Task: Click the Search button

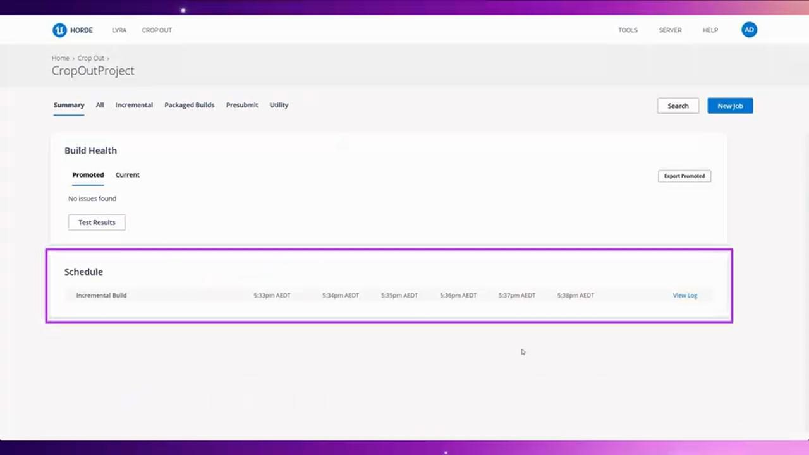Action: [678, 106]
